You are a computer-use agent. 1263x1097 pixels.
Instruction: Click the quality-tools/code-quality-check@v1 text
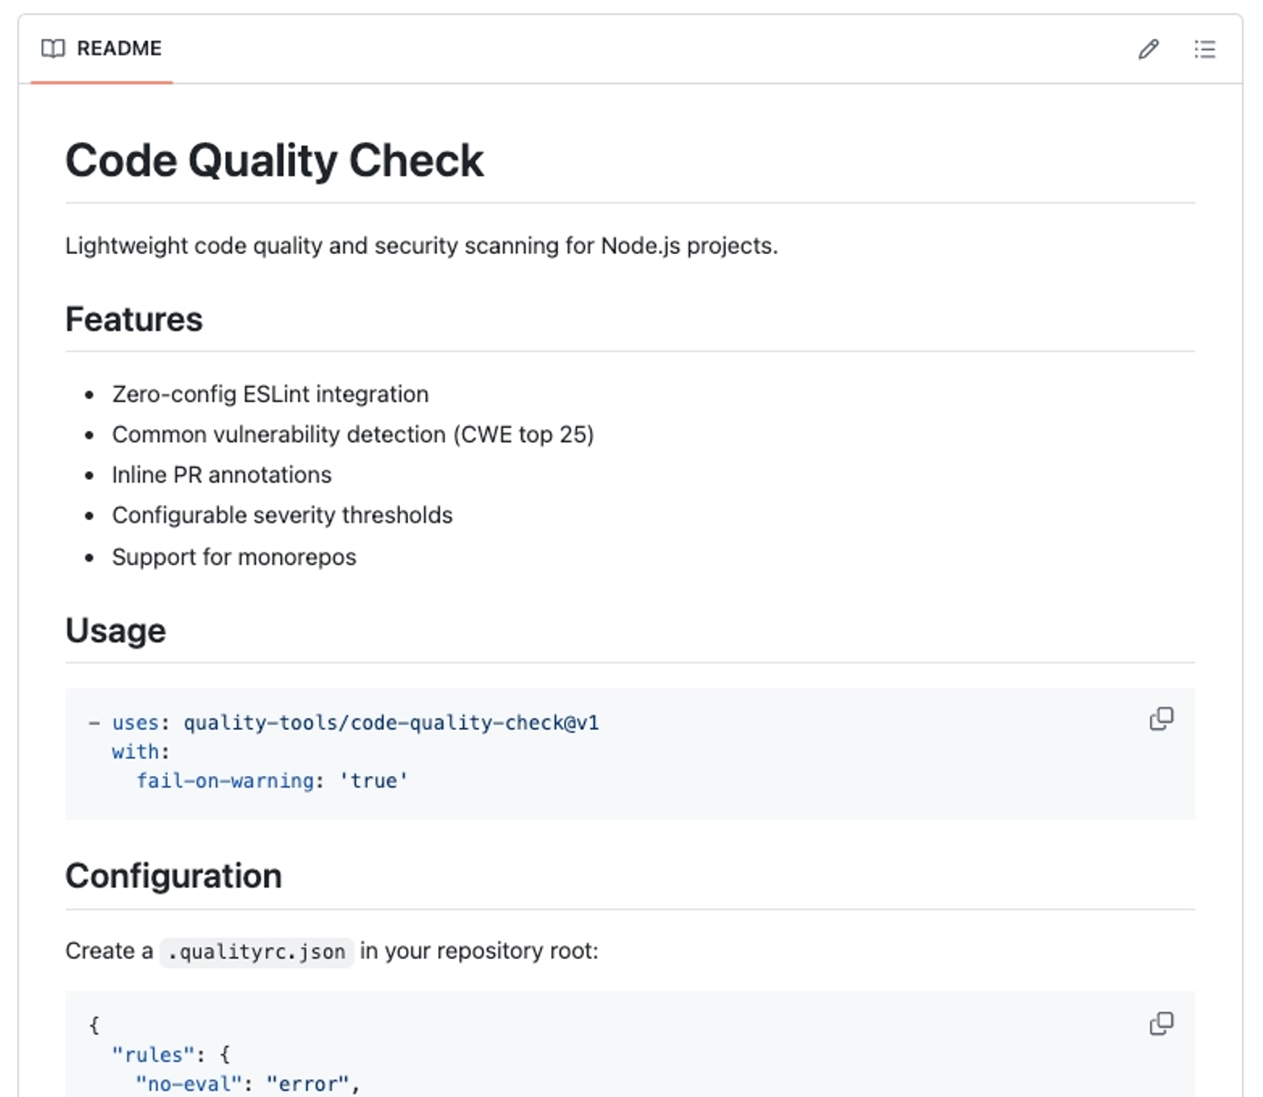coord(391,723)
